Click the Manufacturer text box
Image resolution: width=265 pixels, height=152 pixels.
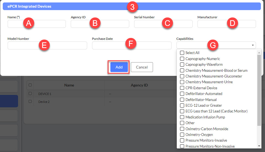coord(227,24)
